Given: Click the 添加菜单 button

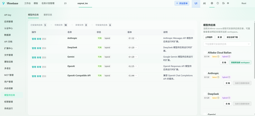Looking at the screenshot, I should pyautogui.click(x=182, y=3).
